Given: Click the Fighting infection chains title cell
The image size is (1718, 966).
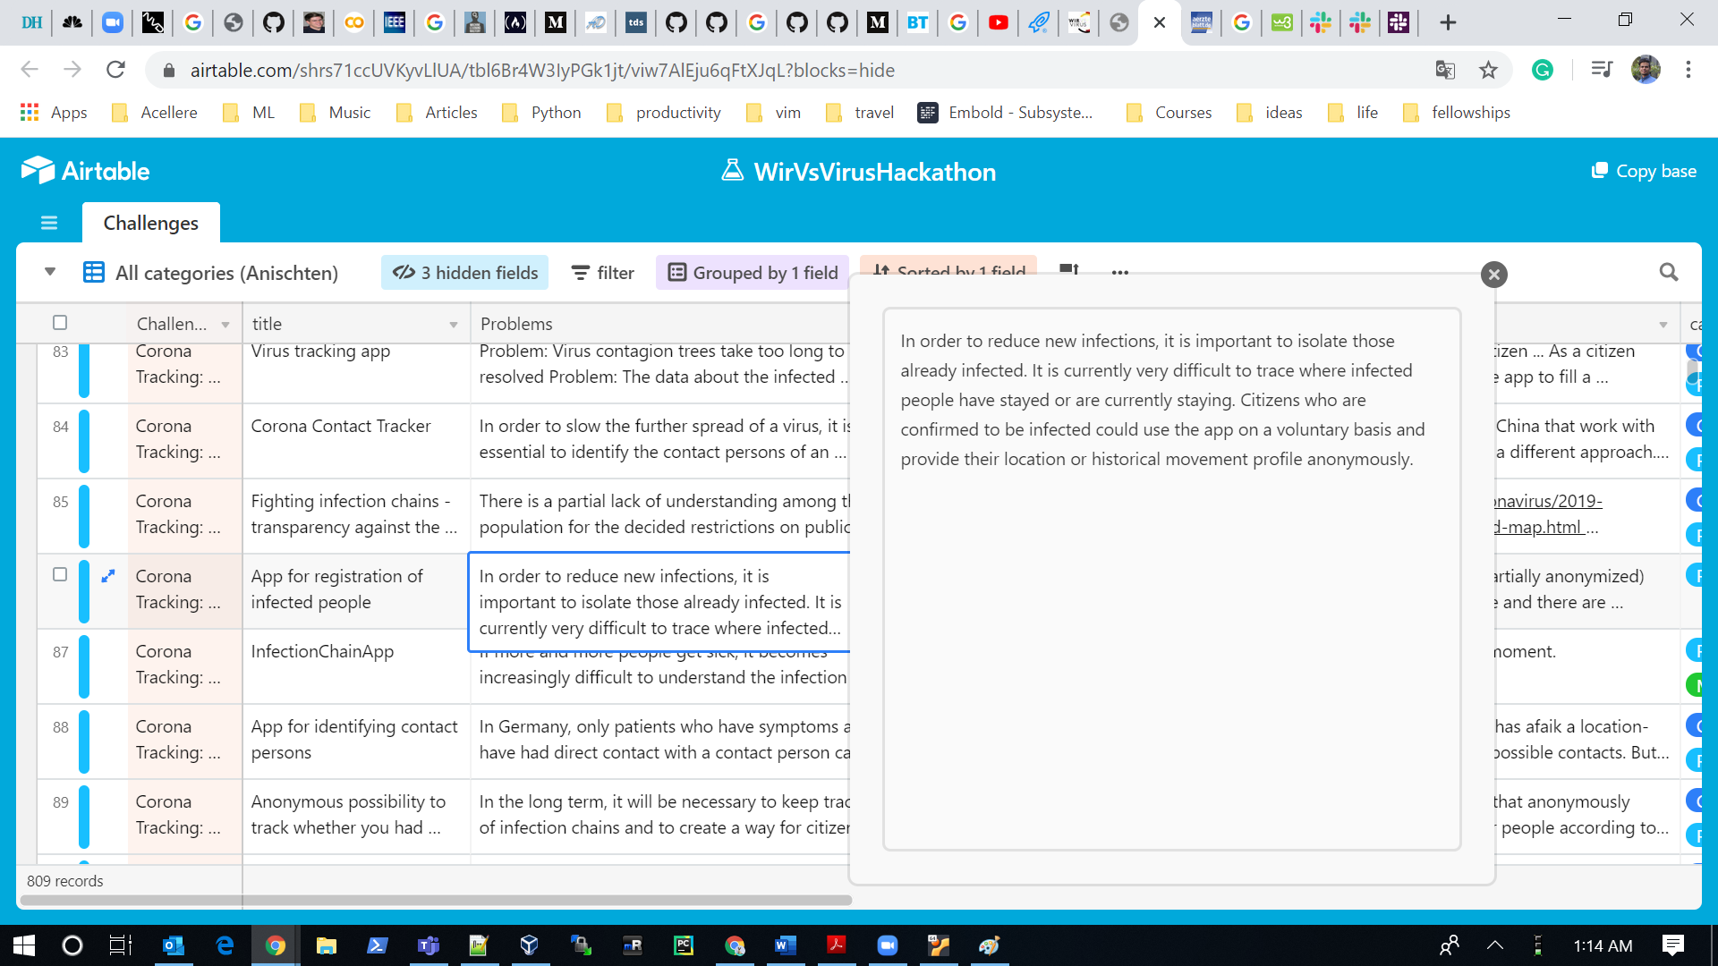Looking at the screenshot, I should (356, 515).
